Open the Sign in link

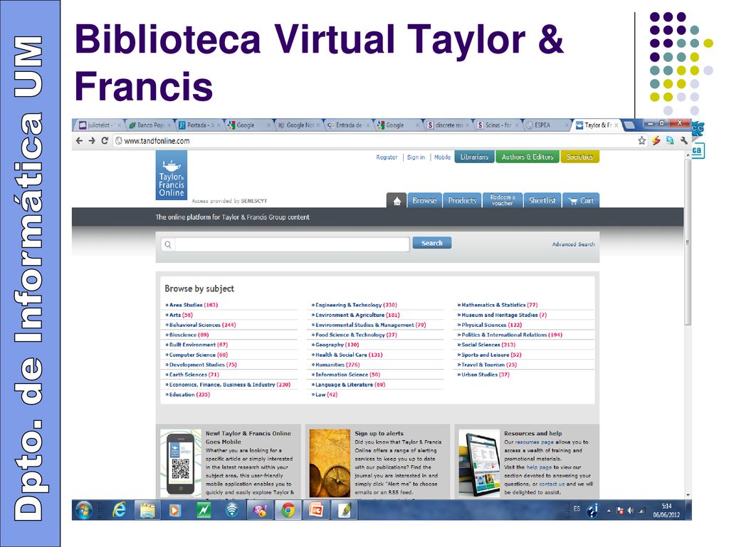click(416, 157)
